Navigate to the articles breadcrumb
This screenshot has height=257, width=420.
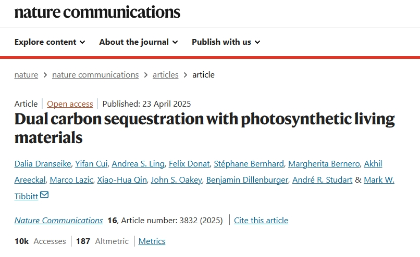tap(166, 74)
